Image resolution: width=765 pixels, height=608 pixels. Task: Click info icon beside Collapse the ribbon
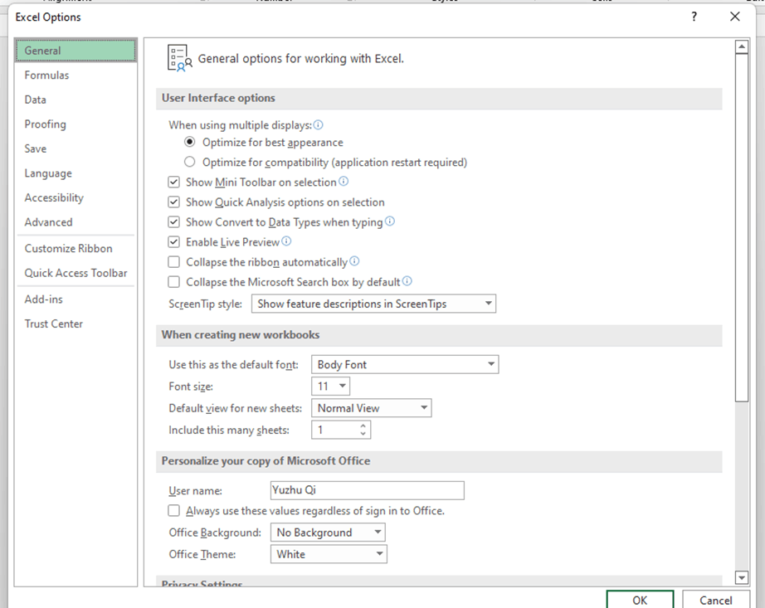click(x=354, y=260)
